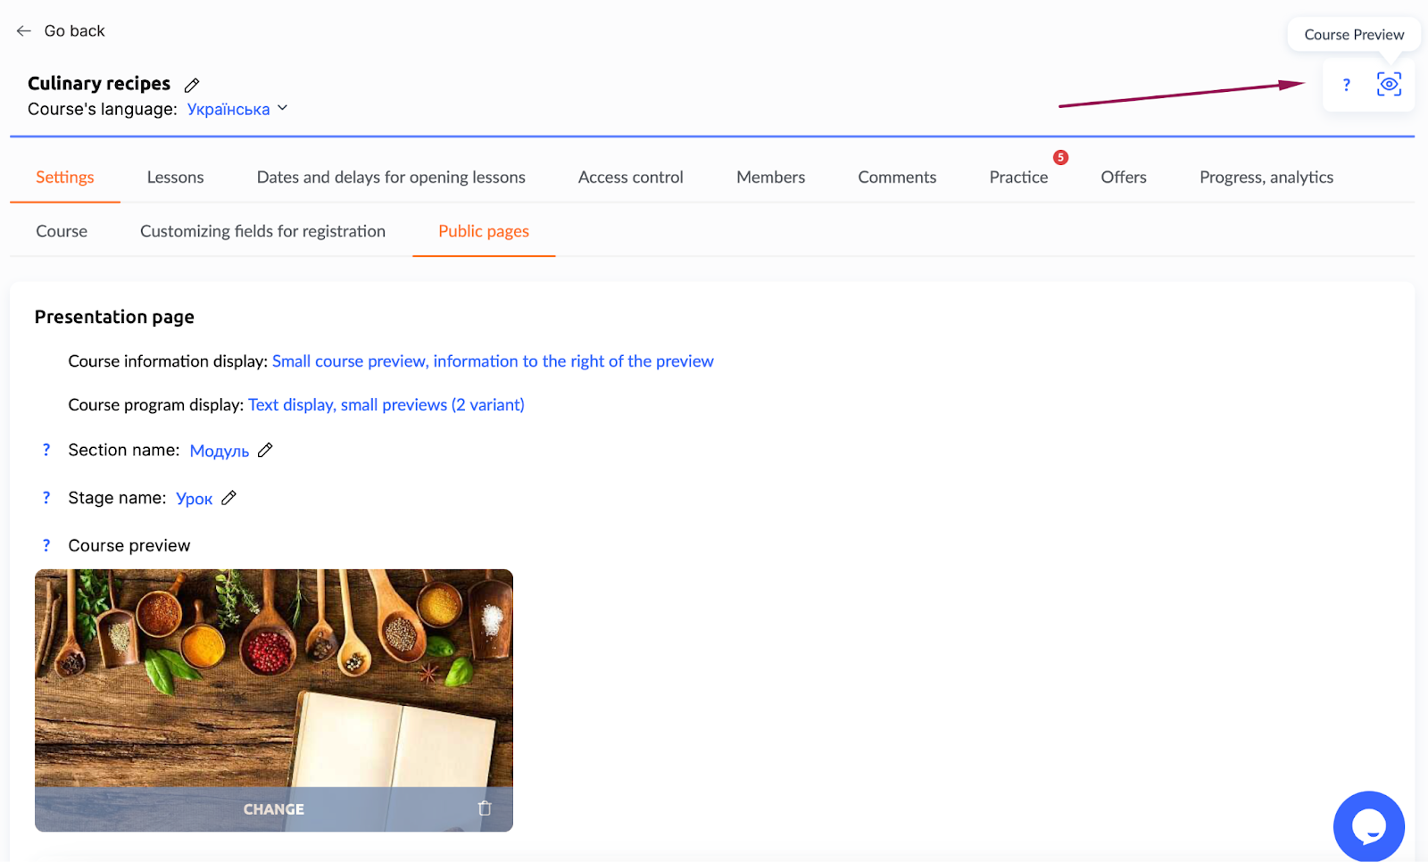Click the Урок stage name link
1428x862 pixels.
[x=194, y=499]
